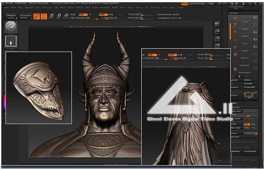Toggle visibility eye of Torso subtool

tap(256, 17)
